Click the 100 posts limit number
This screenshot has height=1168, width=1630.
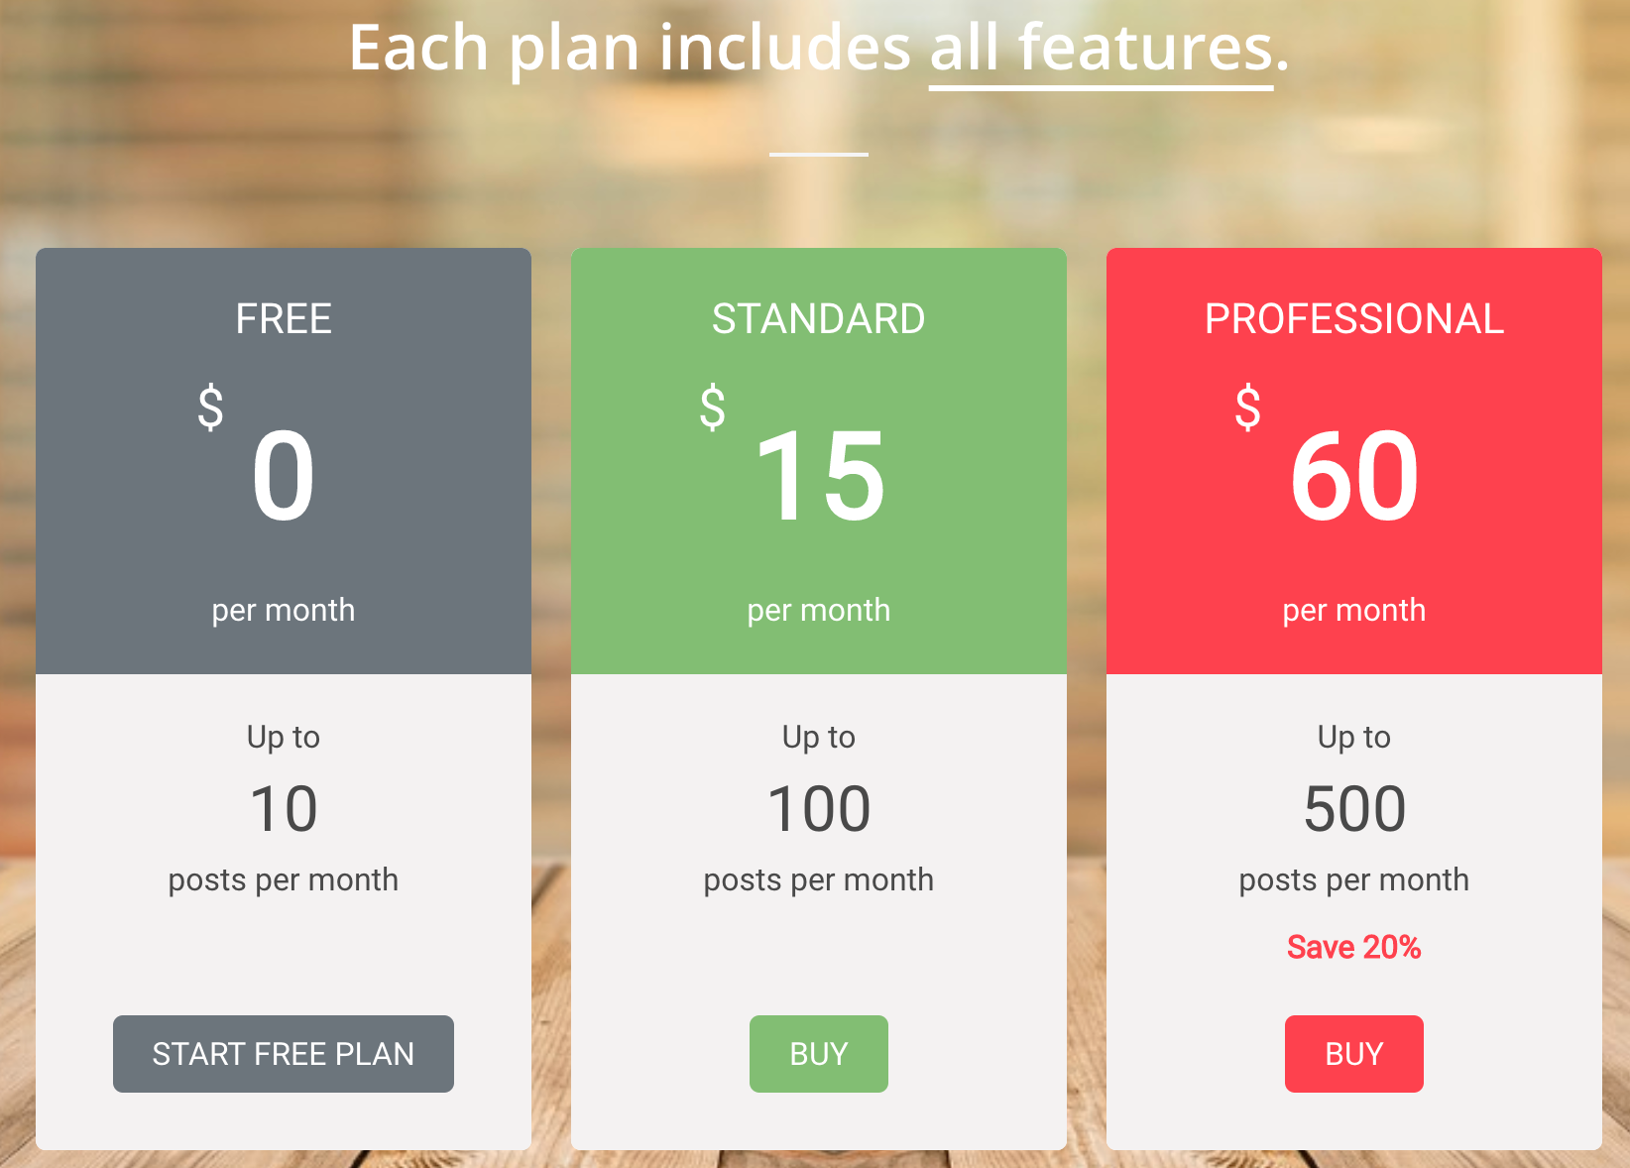tap(819, 809)
